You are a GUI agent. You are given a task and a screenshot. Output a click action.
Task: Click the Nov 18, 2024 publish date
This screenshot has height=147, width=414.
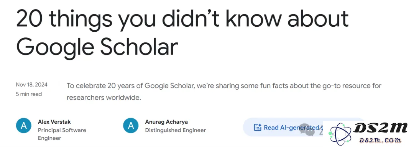32,85
